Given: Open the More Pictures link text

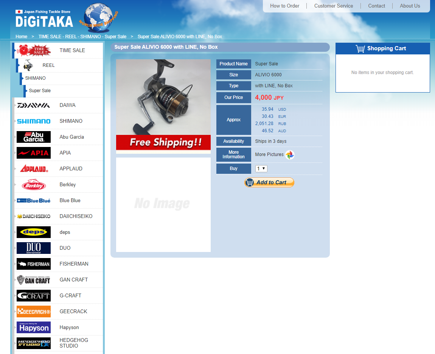Looking at the screenshot, I should pyautogui.click(x=269, y=155).
